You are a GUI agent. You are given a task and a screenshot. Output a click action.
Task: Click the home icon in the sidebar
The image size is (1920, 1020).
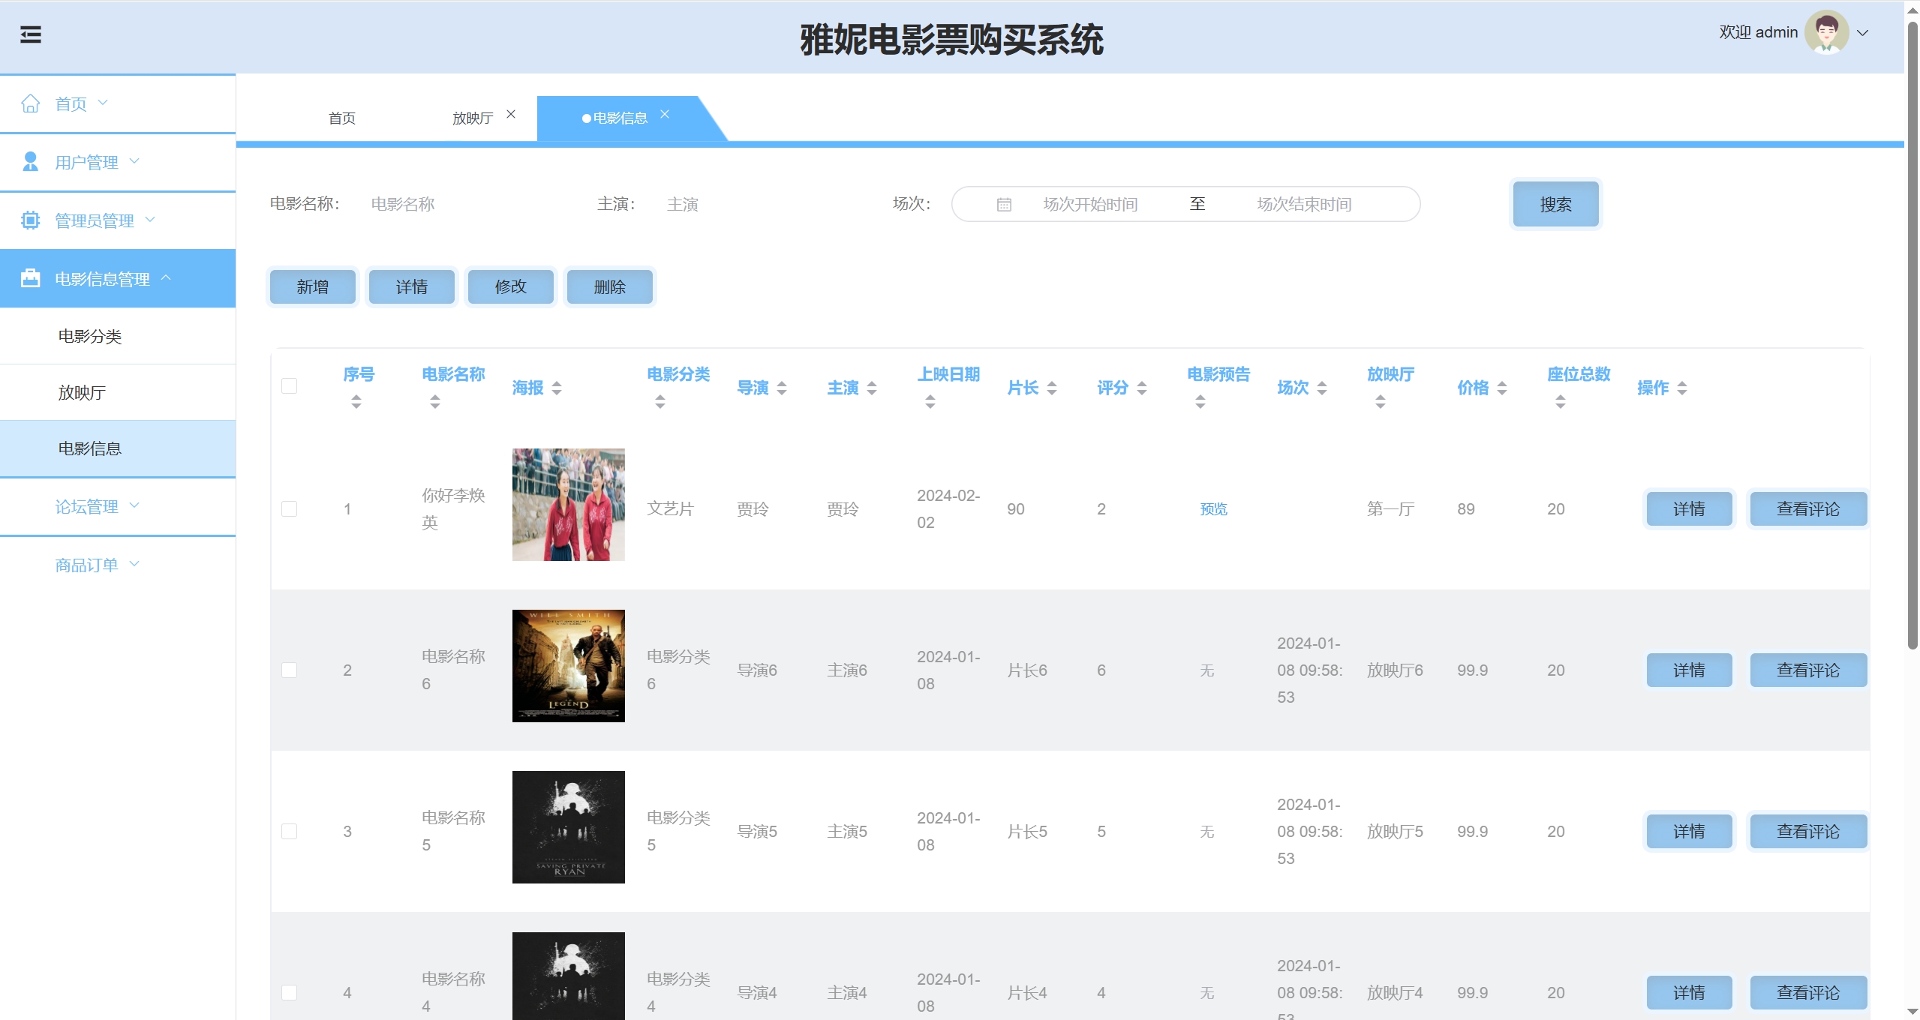click(31, 103)
